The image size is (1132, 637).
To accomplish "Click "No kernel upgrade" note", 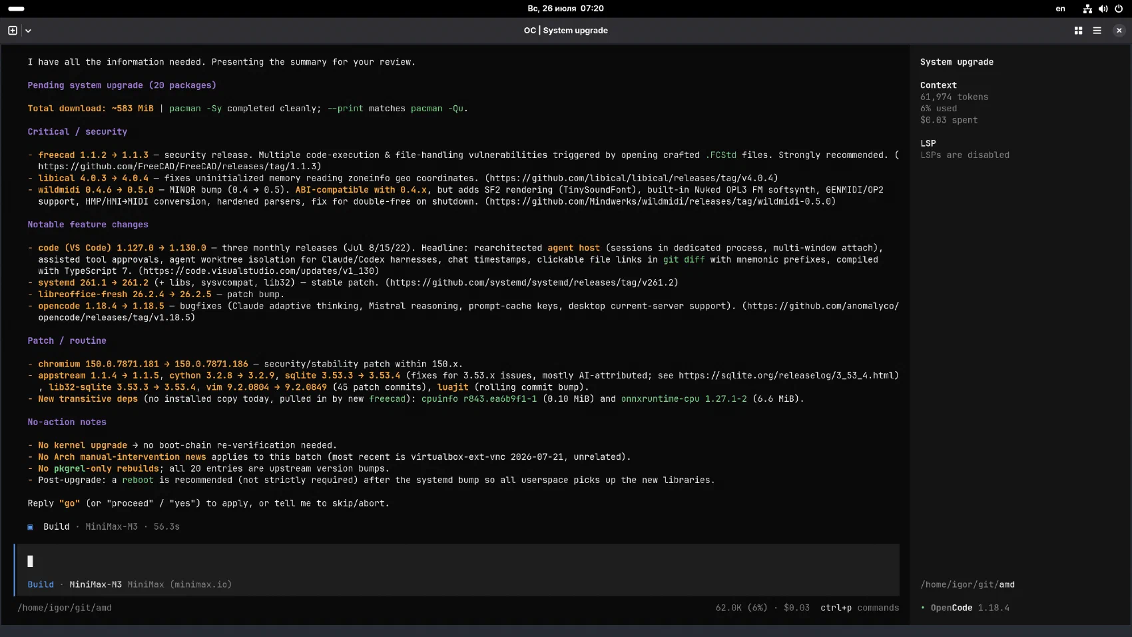I will [x=83, y=445].
